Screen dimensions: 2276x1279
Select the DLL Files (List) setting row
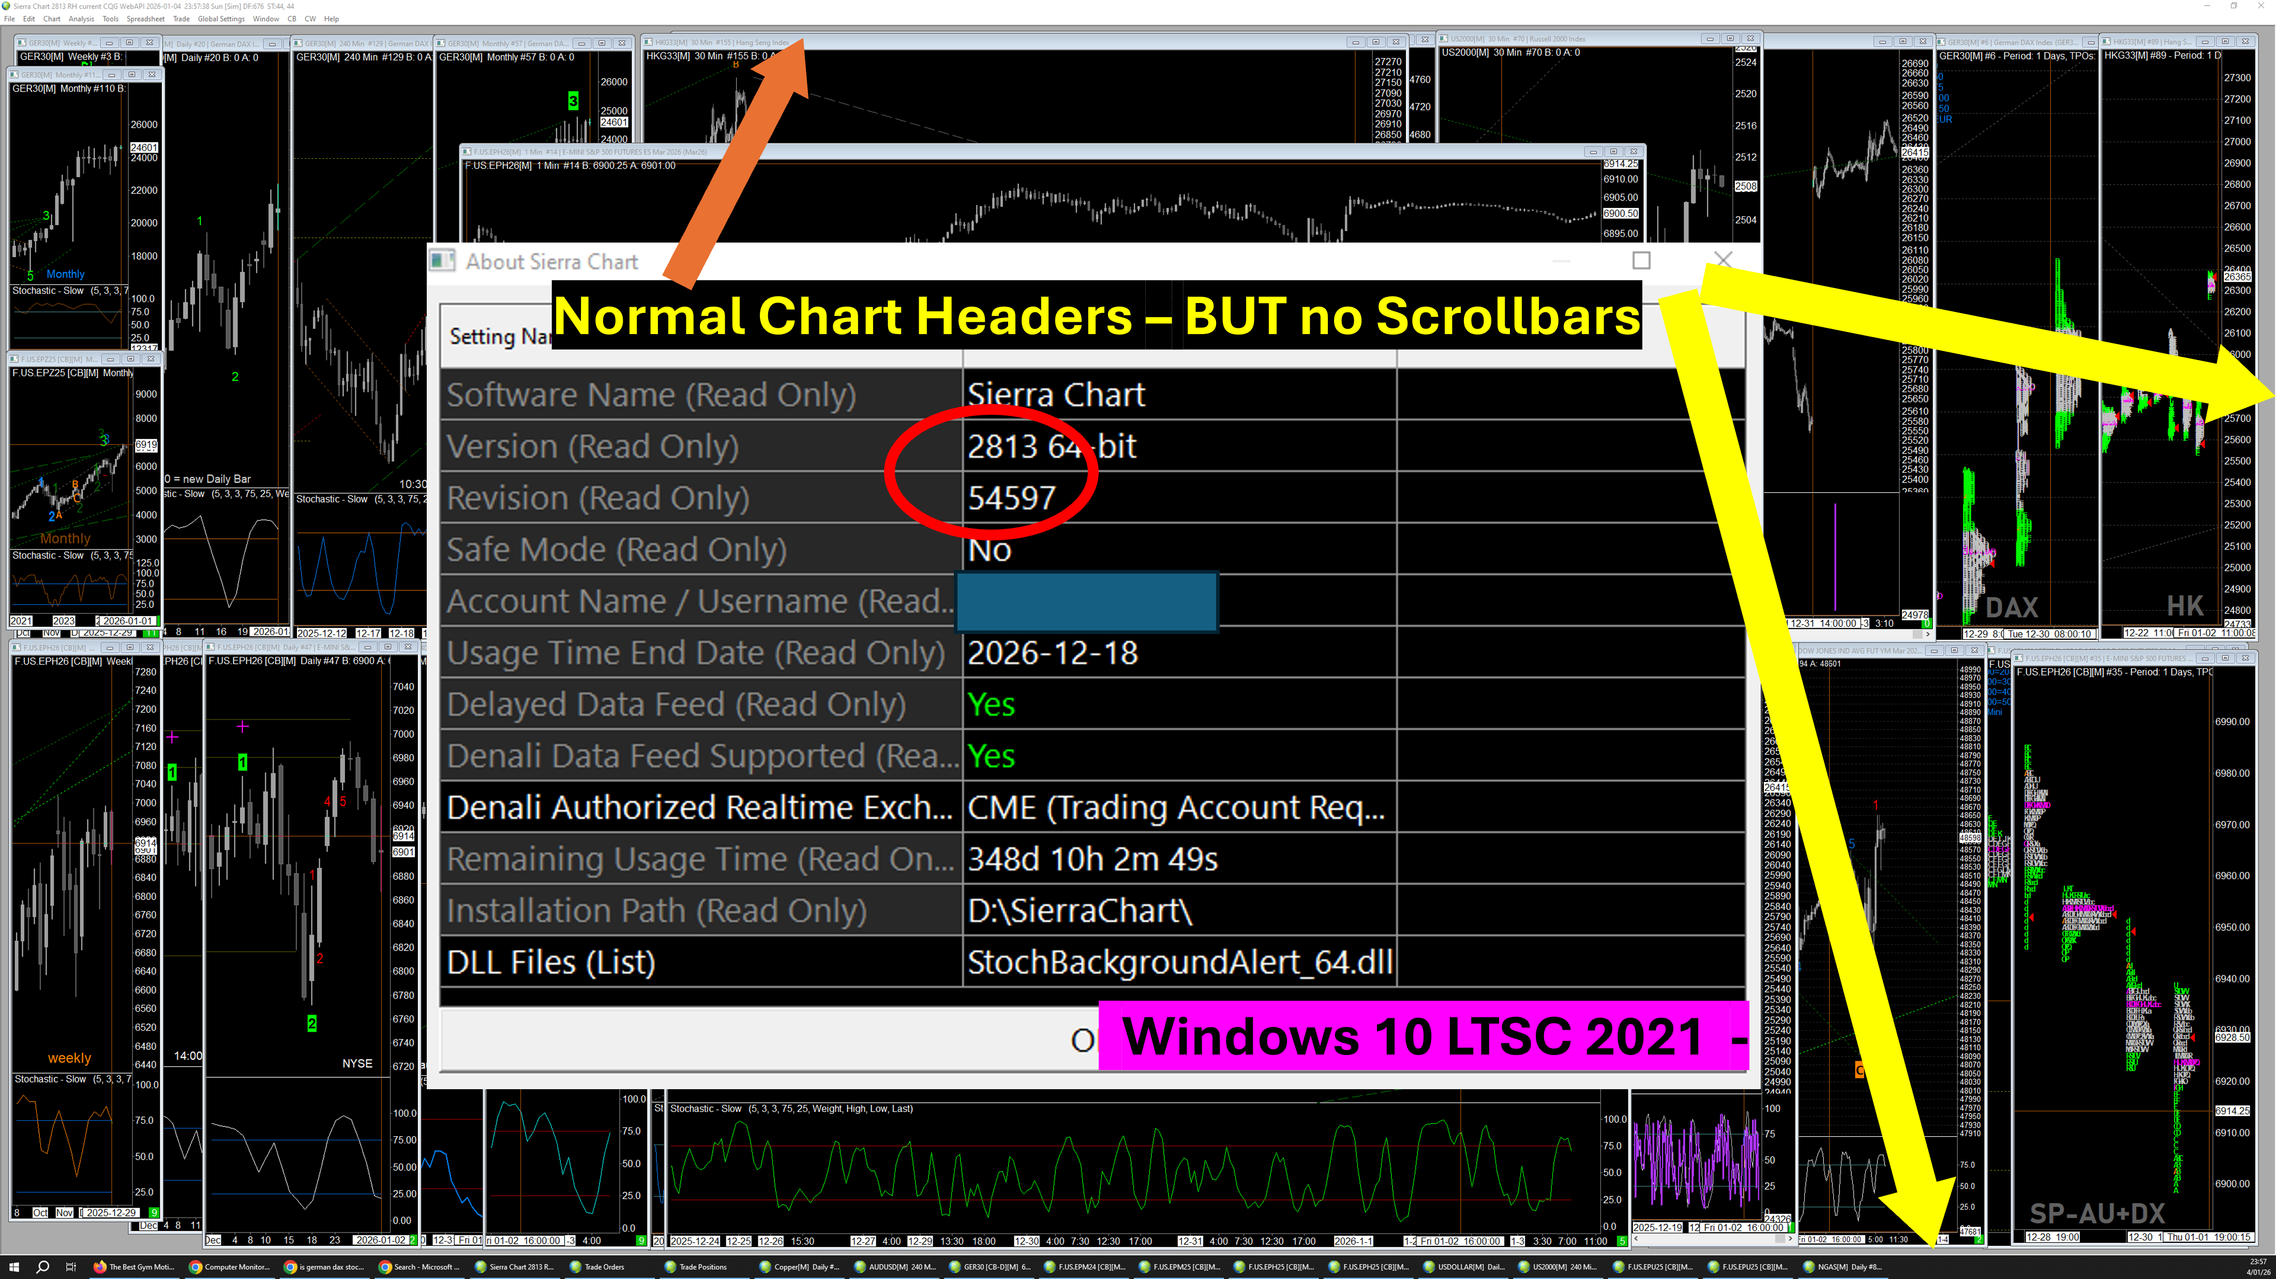[550, 962]
